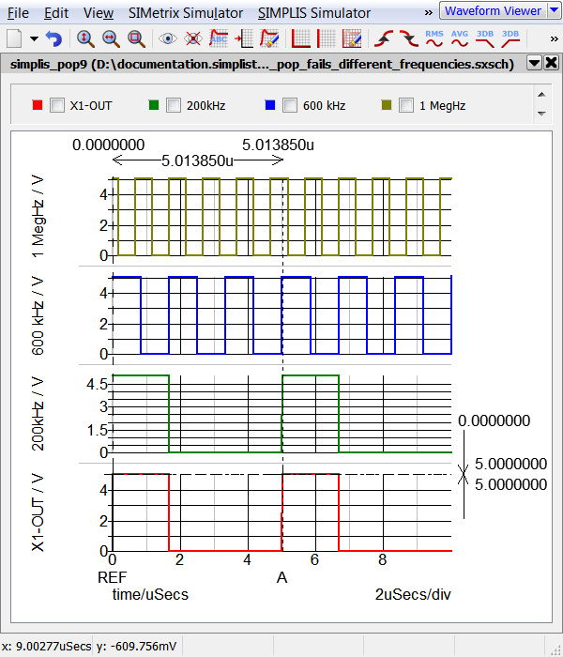Viewport: 563px width, 657px height.
Task: Click the blue 600 kHz color swatch
Action: [x=269, y=105]
